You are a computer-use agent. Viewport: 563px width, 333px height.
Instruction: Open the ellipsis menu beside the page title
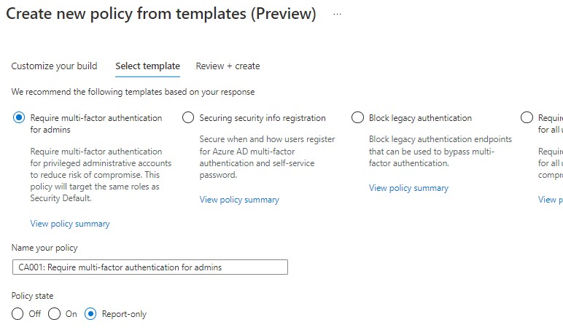pyautogui.click(x=337, y=15)
